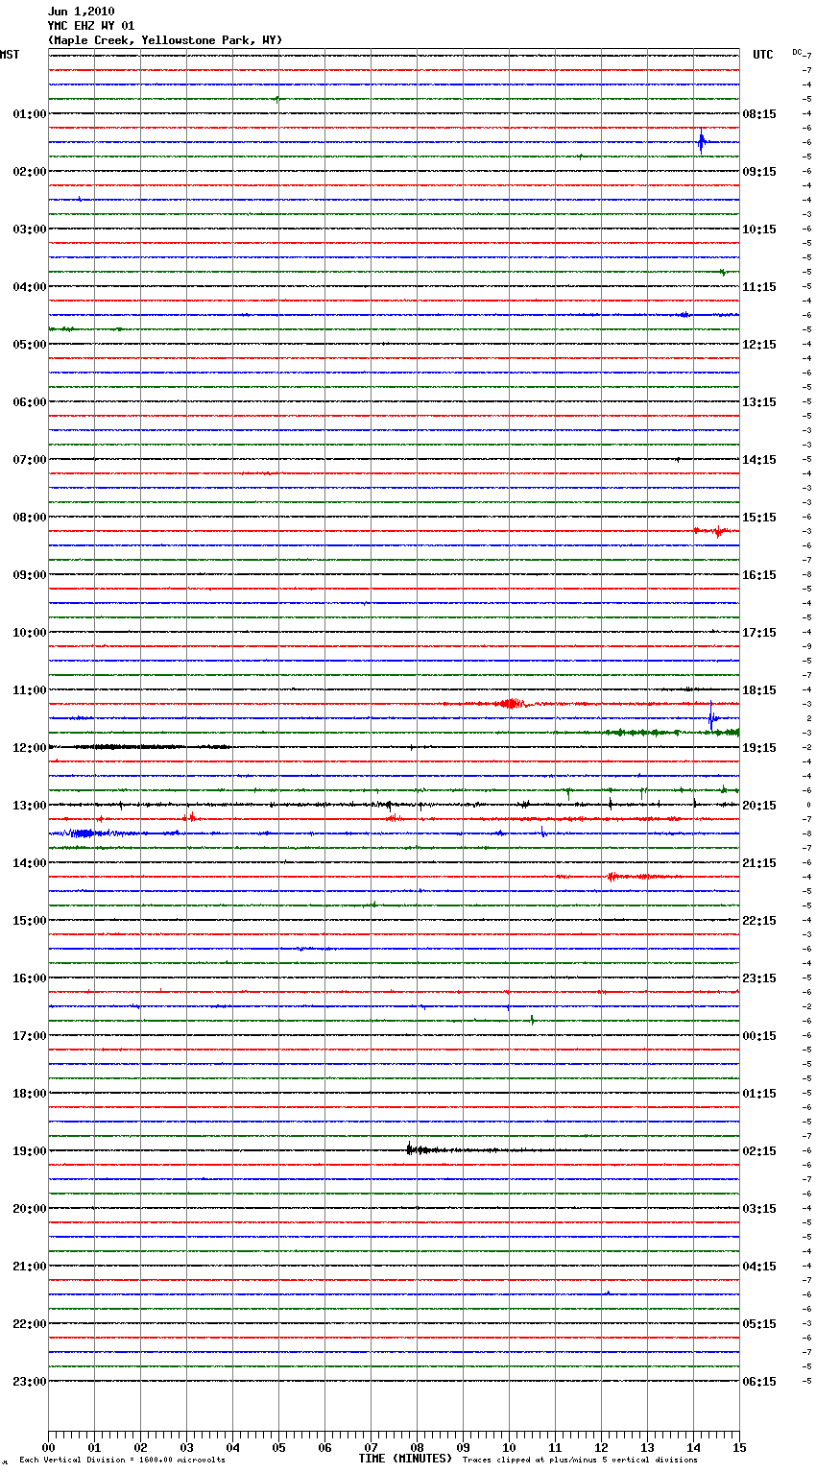This screenshot has width=816, height=1473.
Task: Select the 06:15 UTC time label
Action: (759, 1382)
